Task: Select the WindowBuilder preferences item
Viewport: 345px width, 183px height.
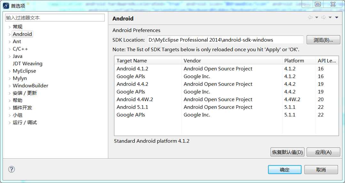Action: [30, 86]
